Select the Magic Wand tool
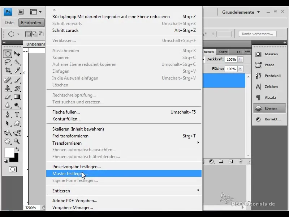 [17, 62]
